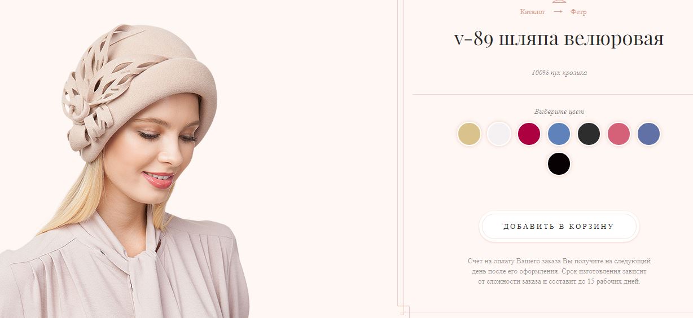This screenshot has height=318, width=693.
Task: Select the light blue color swatch
Action: coord(559,134)
